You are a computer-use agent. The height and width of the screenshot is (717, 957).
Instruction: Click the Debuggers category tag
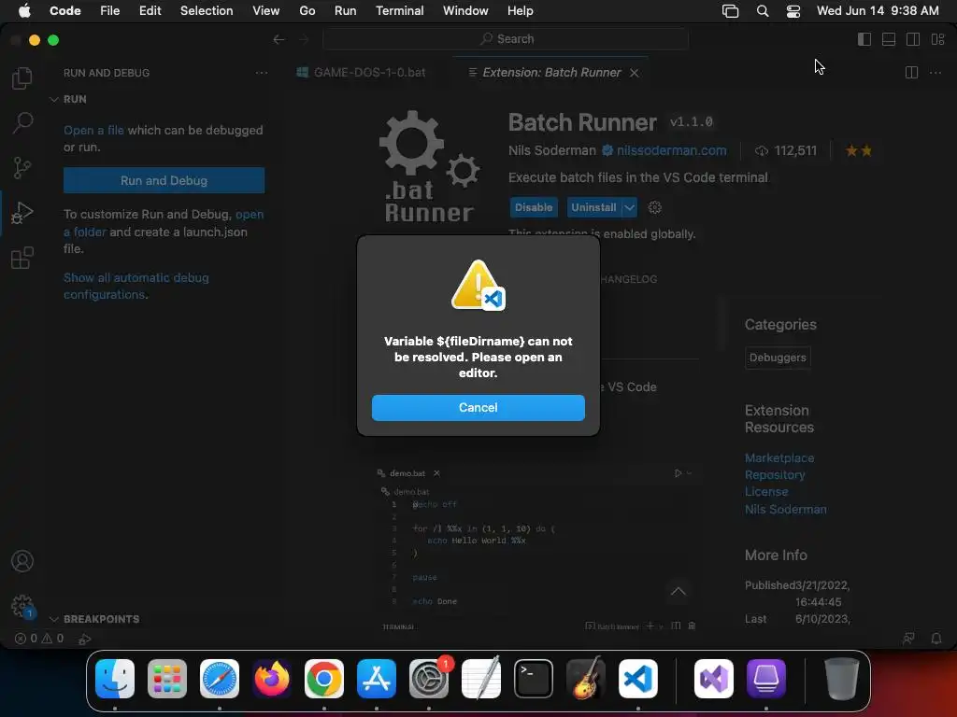tap(778, 358)
